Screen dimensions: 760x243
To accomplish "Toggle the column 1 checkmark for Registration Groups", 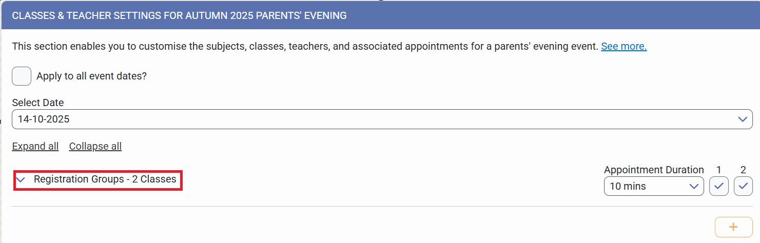I will tap(718, 186).
